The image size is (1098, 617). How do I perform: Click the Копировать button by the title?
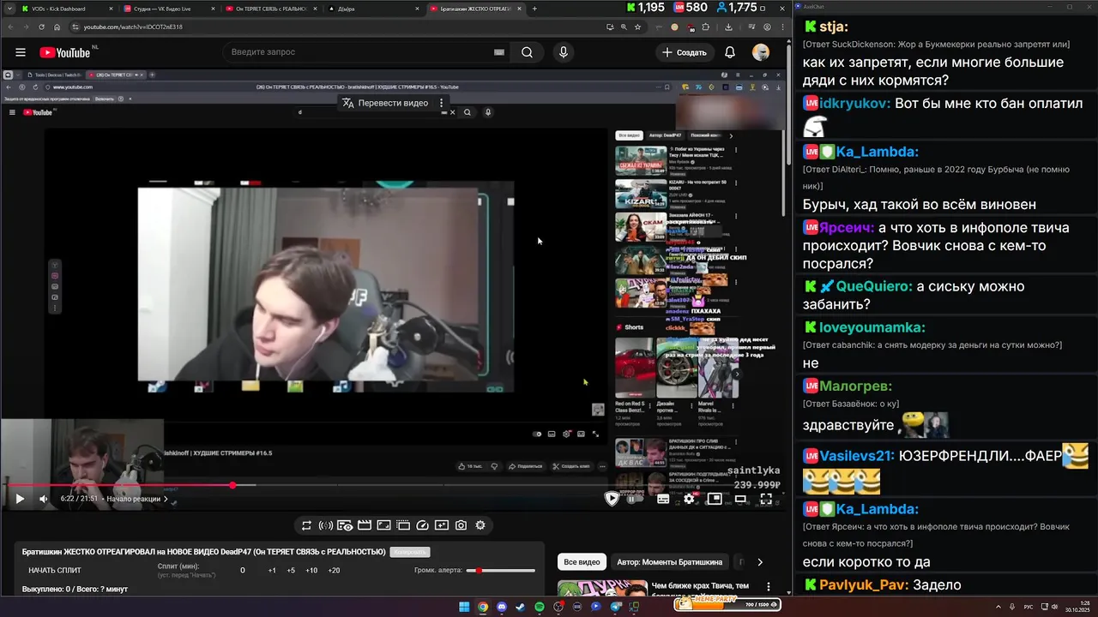pos(409,552)
